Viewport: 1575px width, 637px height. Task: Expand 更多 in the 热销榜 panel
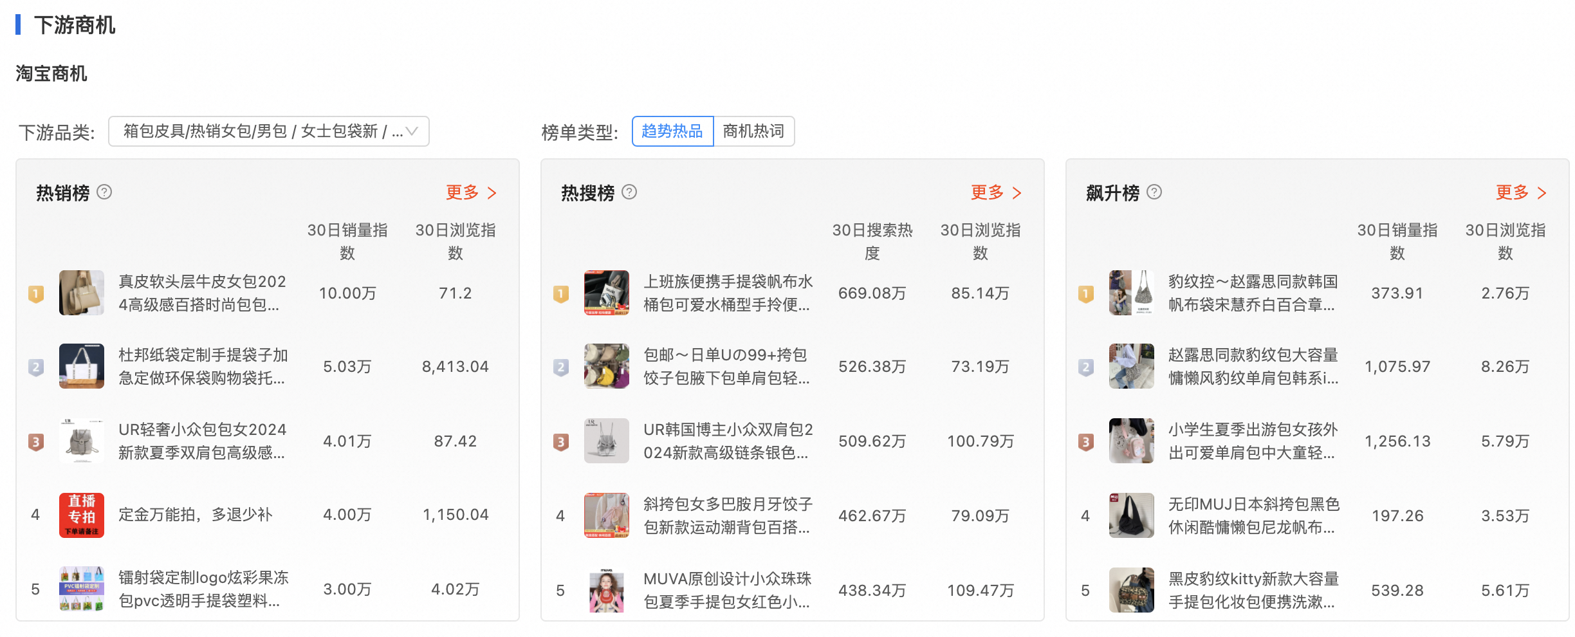point(471,192)
